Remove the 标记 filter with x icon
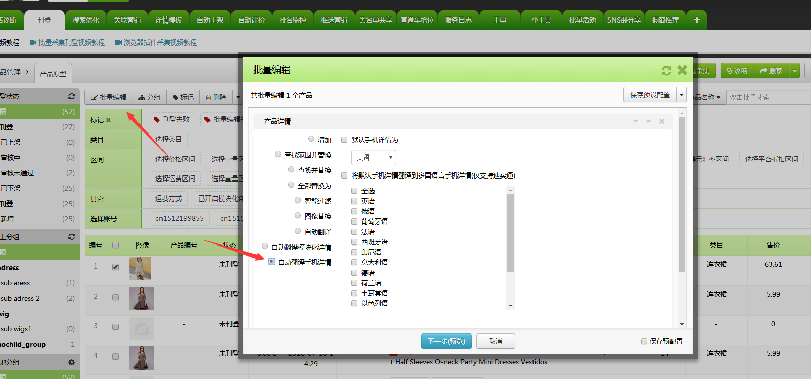This screenshot has height=379, width=811. pos(108,120)
